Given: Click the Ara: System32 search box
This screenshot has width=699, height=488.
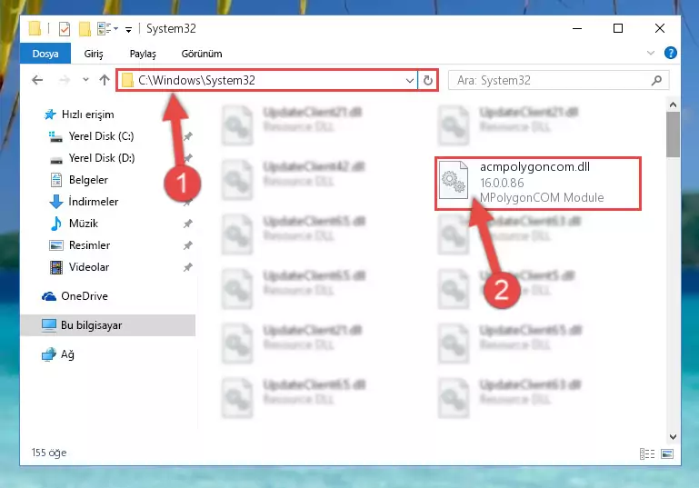Looking at the screenshot, I should [558, 81].
